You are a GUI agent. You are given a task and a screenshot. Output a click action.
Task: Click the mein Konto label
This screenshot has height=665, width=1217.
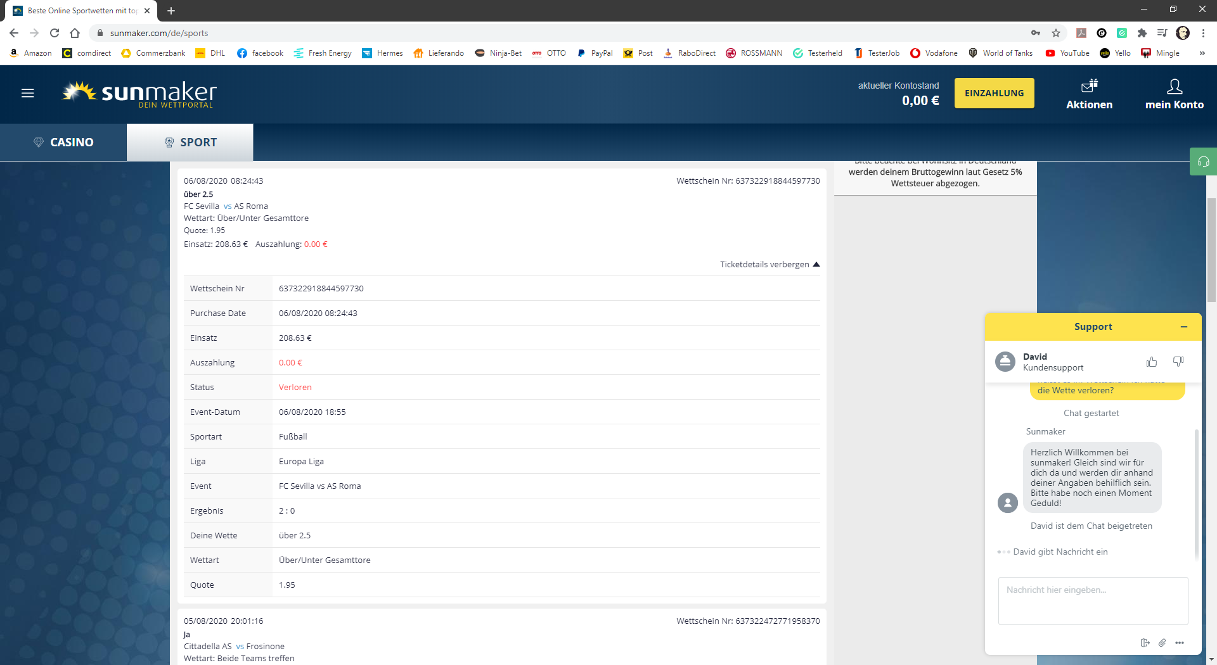click(1174, 105)
